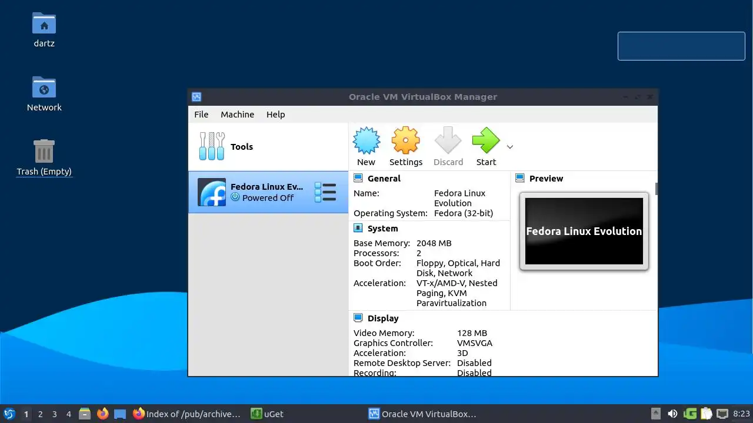Click the General section icon
753x423 pixels.
pyautogui.click(x=358, y=178)
